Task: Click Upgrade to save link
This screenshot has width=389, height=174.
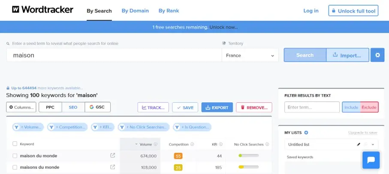Action: pos(363,133)
